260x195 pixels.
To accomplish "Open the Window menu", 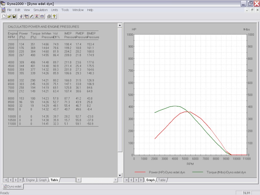I will pyautogui.click(x=78, y=10).
